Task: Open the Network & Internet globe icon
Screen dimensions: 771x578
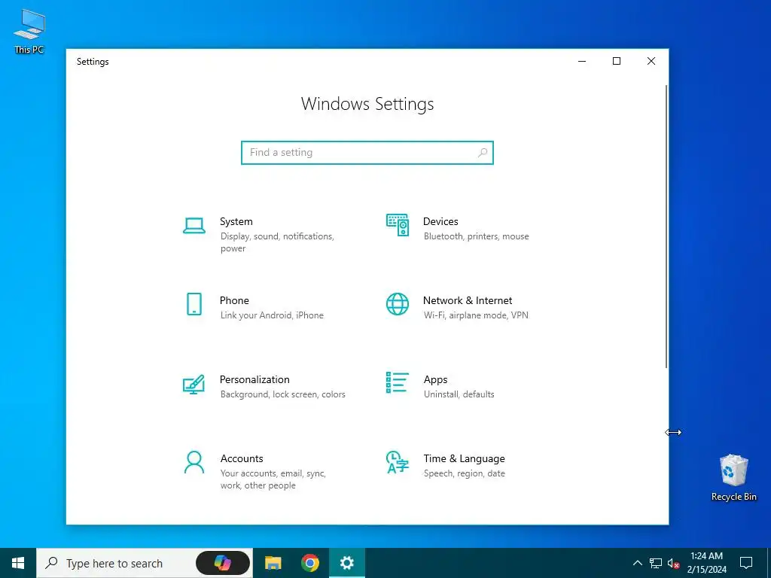Action: 398,304
